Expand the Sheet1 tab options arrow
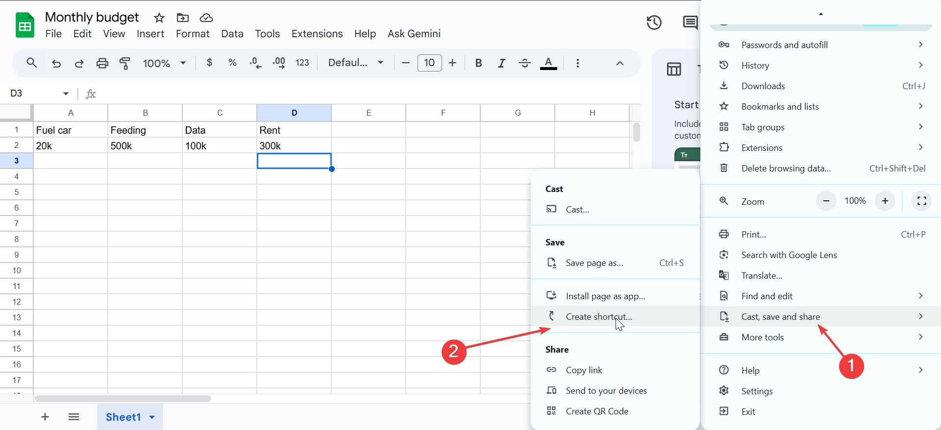Screen dimensions: 941x430 (x=152, y=417)
